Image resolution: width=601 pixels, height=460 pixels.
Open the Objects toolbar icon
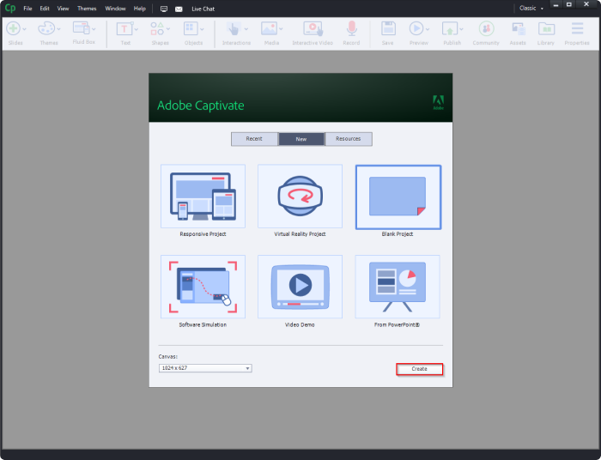click(191, 28)
